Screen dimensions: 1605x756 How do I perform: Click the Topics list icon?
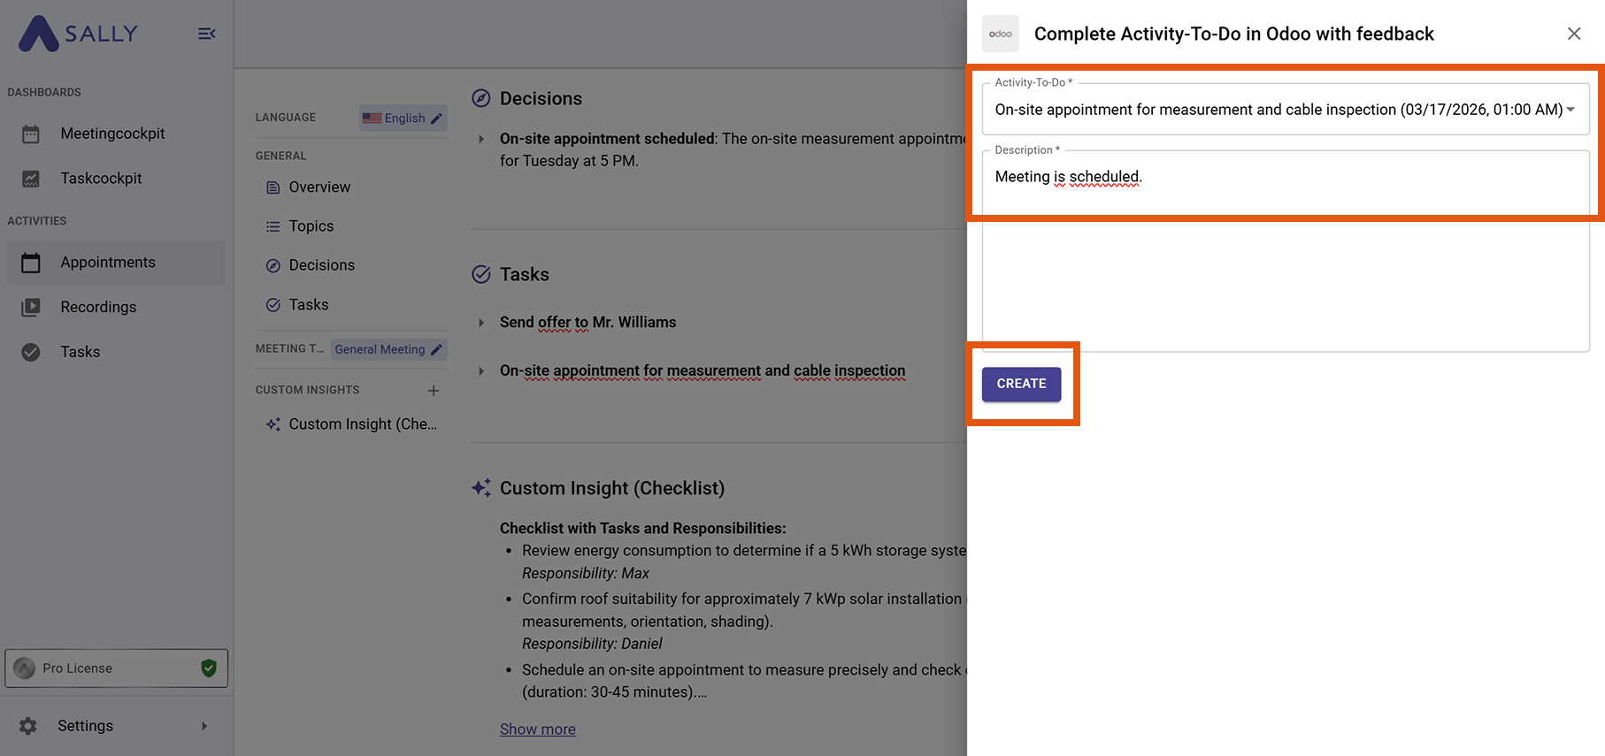[x=273, y=226]
